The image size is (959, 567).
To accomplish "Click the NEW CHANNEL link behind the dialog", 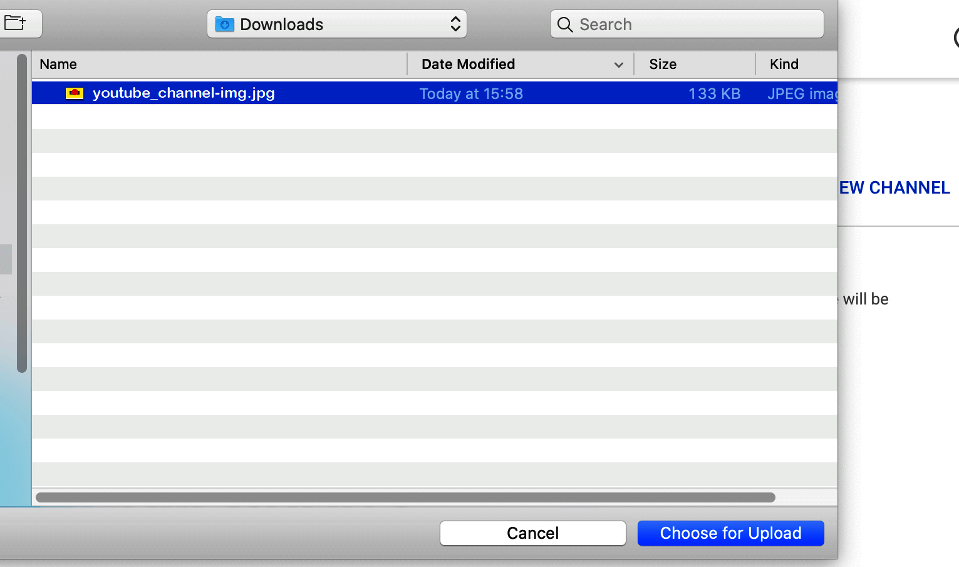I will point(894,187).
